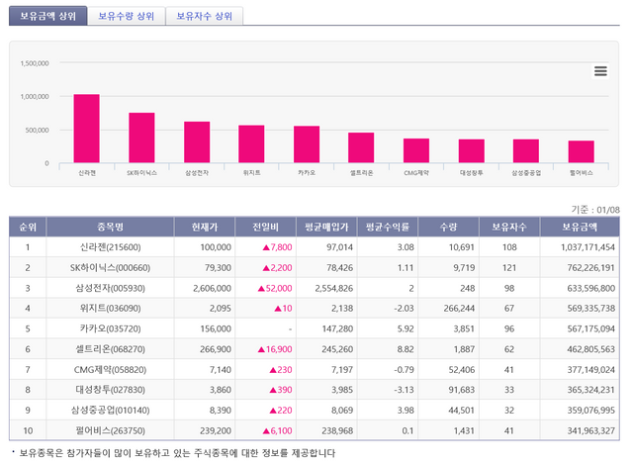The height and width of the screenshot is (465, 633).
Task: Click the 평균매입가 column header
Action: pos(326,227)
